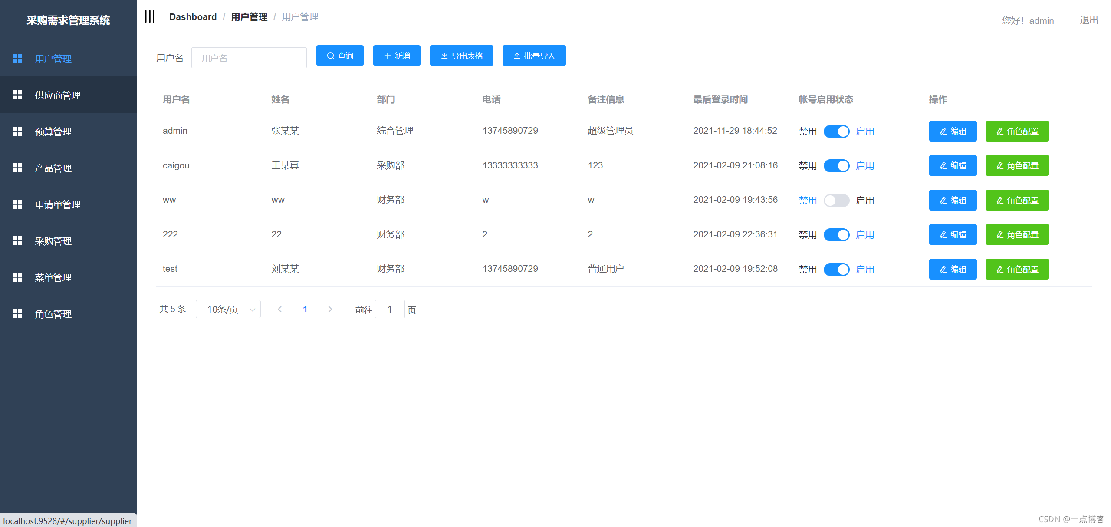Click 编辑 button for caigou
The image size is (1111, 527).
coord(953,165)
